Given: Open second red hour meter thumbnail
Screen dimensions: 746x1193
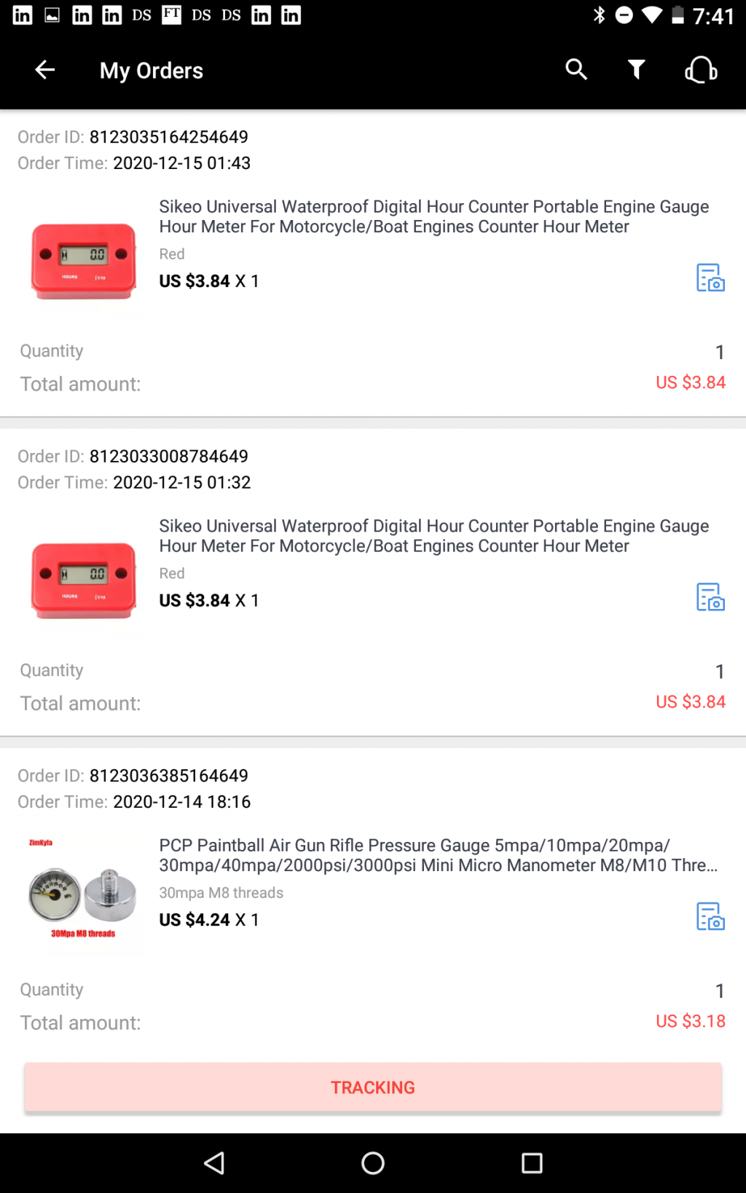Looking at the screenshot, I should point(83,580).
